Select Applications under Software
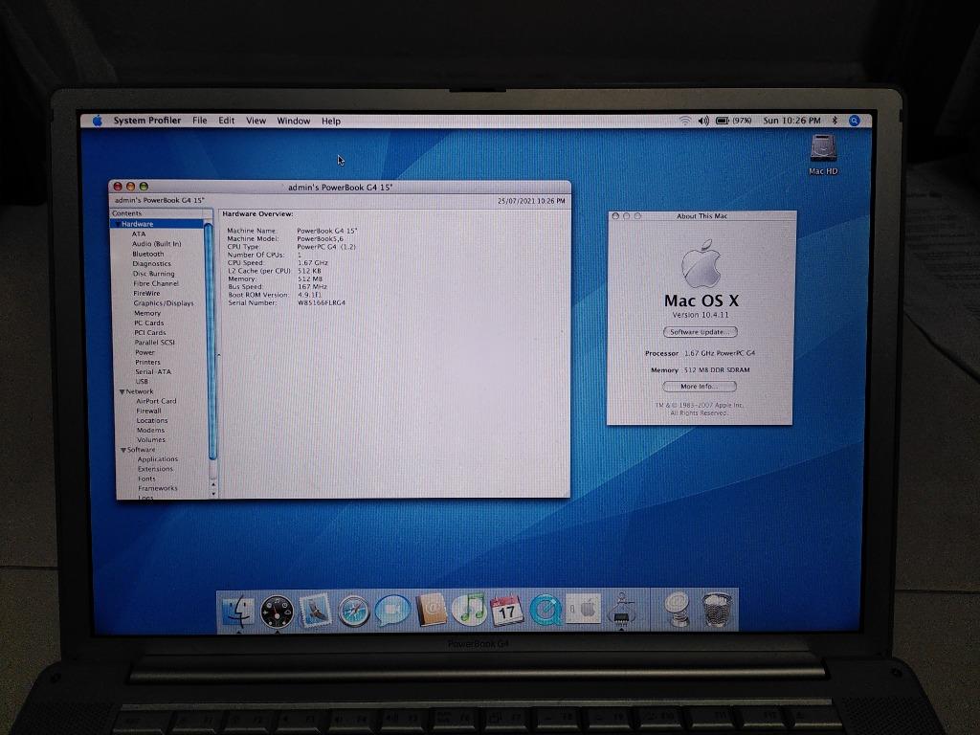This screenshot has height=735, width=980. pos(158,459)
